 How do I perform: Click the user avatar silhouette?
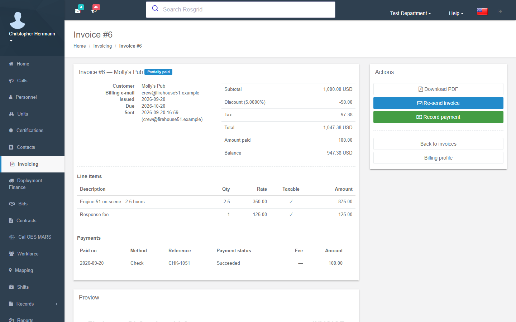[x=18, y=20]
